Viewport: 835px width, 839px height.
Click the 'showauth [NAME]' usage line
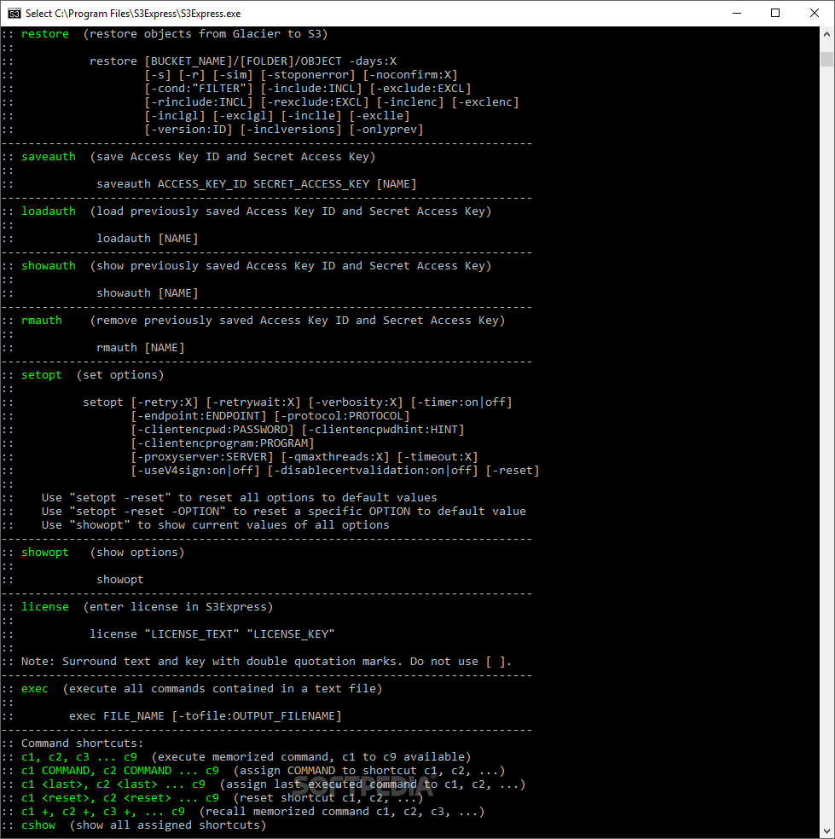click(148, 293)
